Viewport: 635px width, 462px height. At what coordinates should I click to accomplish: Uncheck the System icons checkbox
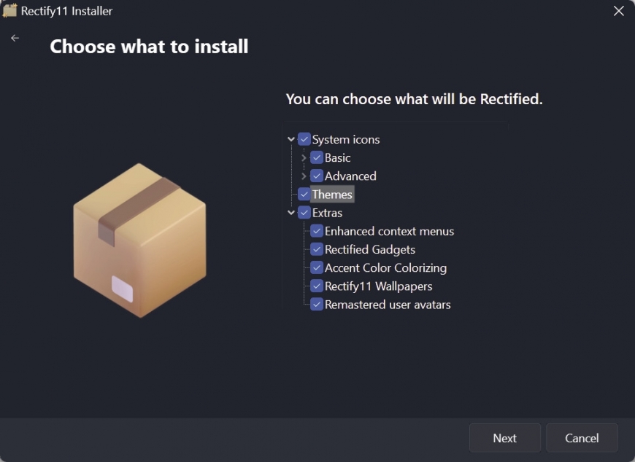(x=304, y=139)
